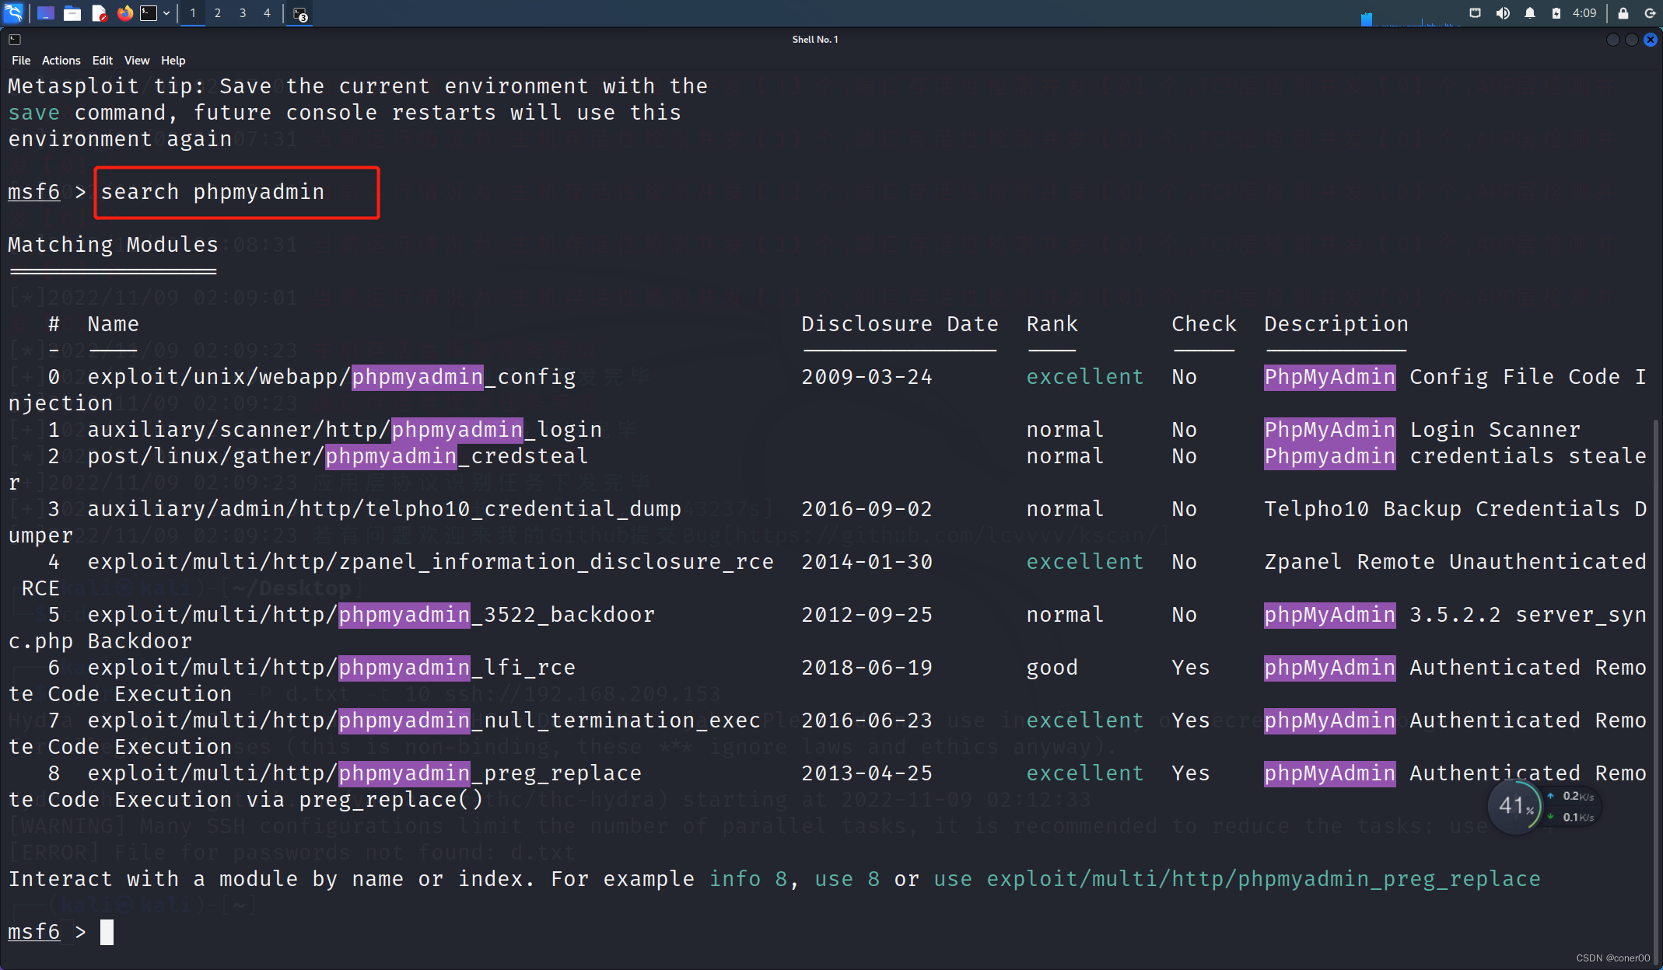Click the 'Rank' column header
This screenshot has height=970, width=1663.
[1052, 324]
